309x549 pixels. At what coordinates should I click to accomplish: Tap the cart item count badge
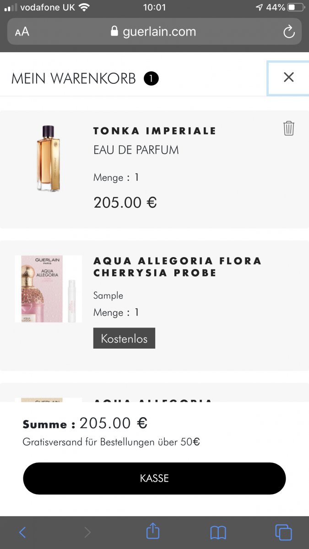tap(151, 79)
